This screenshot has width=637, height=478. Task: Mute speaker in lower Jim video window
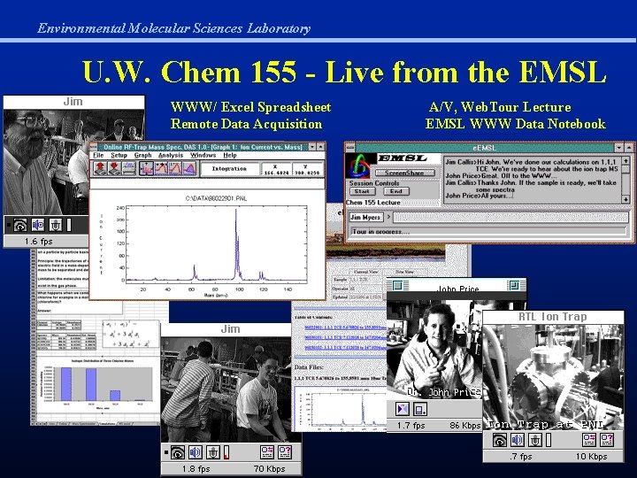[196, 452]
